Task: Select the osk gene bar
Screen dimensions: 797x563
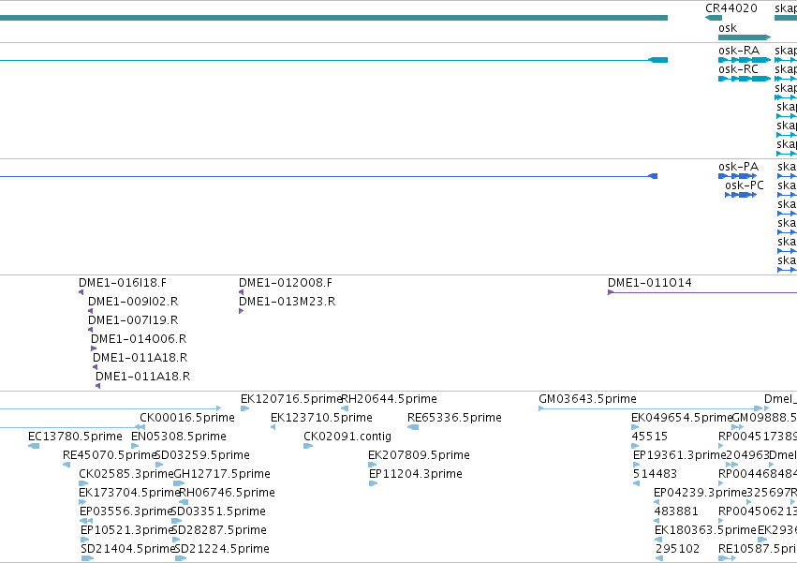Action: click(745, 37)
